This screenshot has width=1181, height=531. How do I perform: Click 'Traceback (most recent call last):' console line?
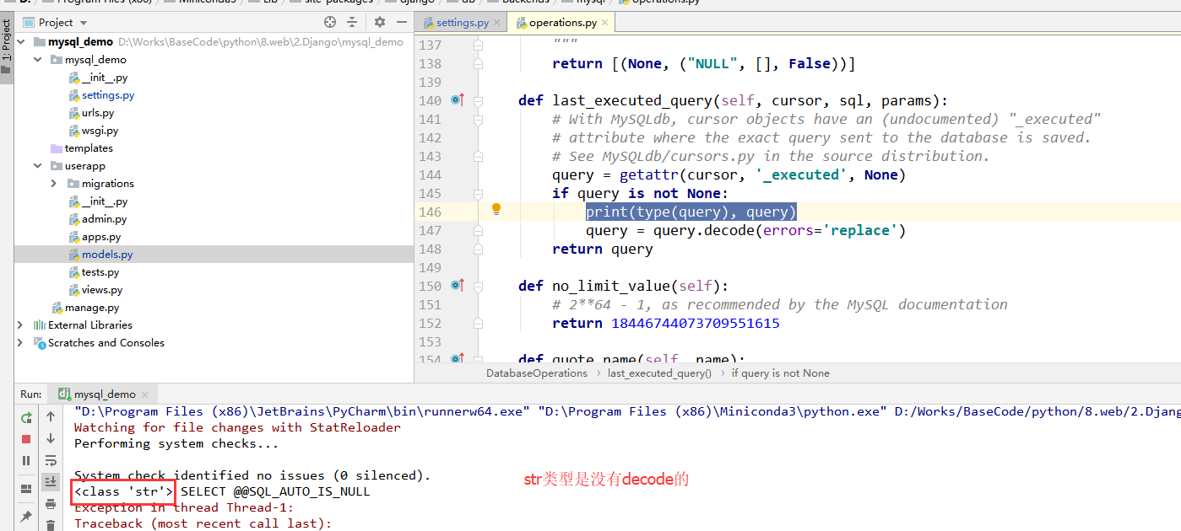point(203,523)
